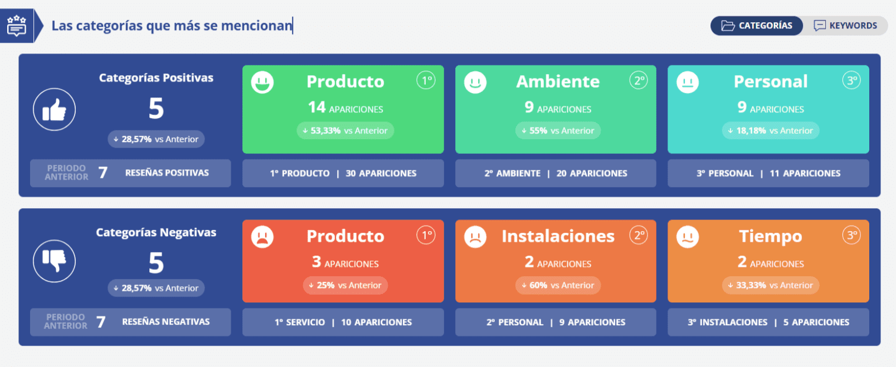This screenshot has width=896, height=367.
Task: Click the 53,33% vs Anterior badge on Producto
Action: pos(344,130)
